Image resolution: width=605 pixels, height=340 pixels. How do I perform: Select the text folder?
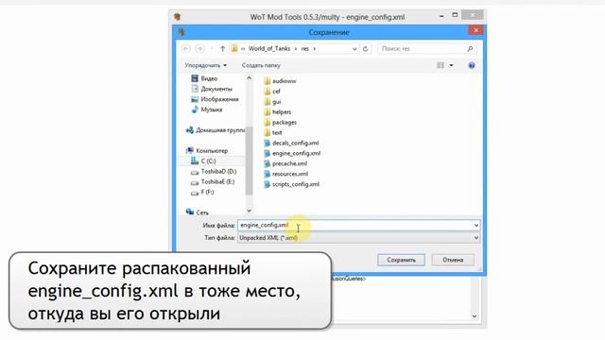pos(273,132)
